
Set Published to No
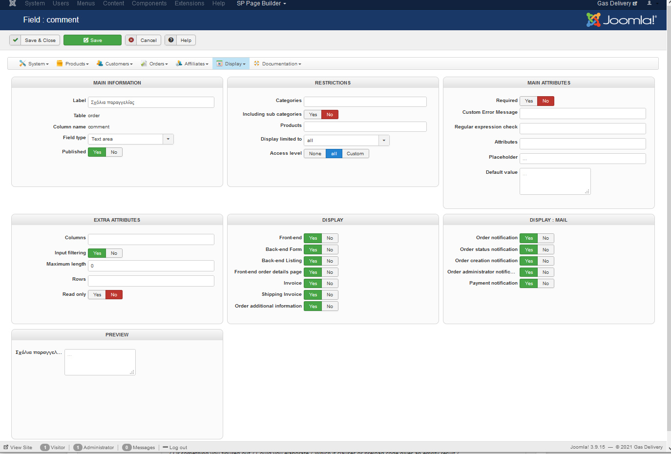114,152
